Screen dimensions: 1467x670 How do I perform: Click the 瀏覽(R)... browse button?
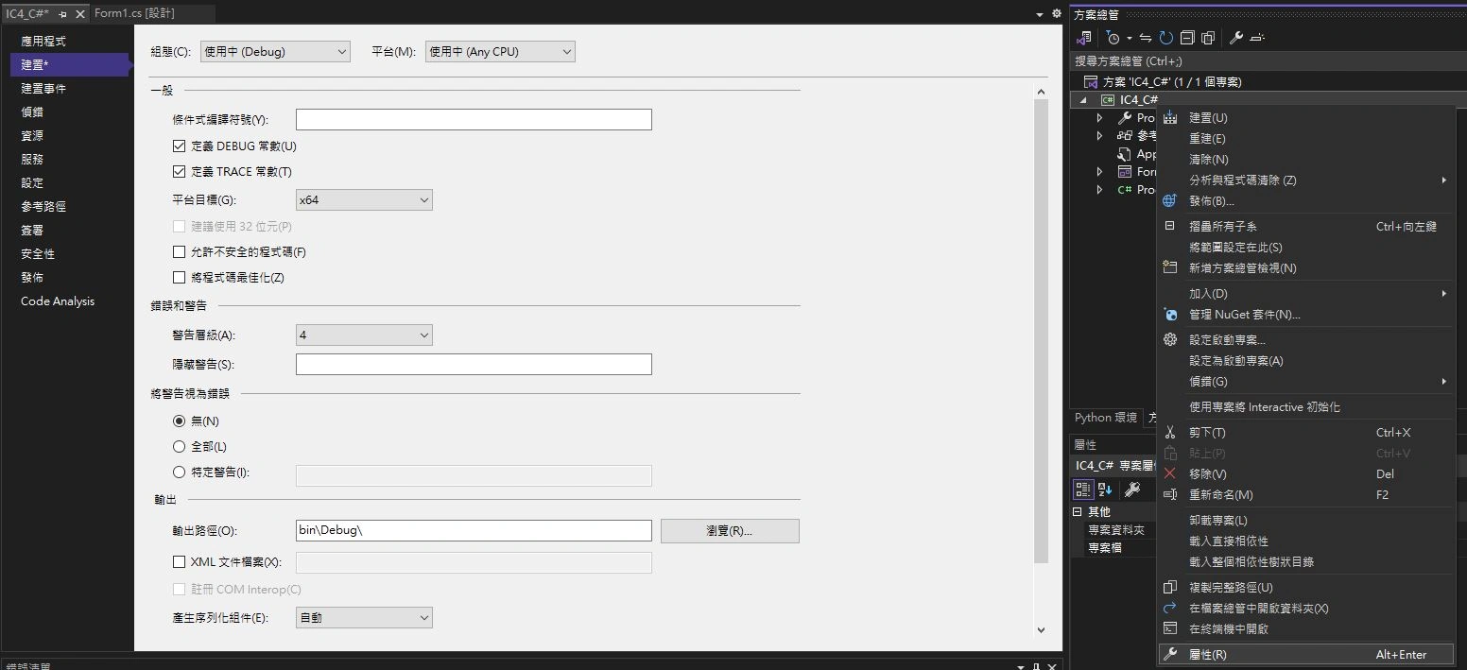(729, 531)
